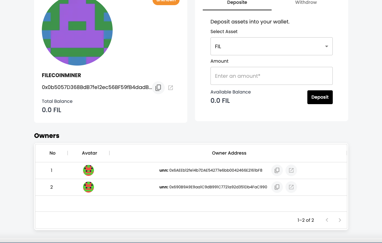Open the Select Asset dropdown
This screenshot has height=243, width=382.
[x=271, y=46]
